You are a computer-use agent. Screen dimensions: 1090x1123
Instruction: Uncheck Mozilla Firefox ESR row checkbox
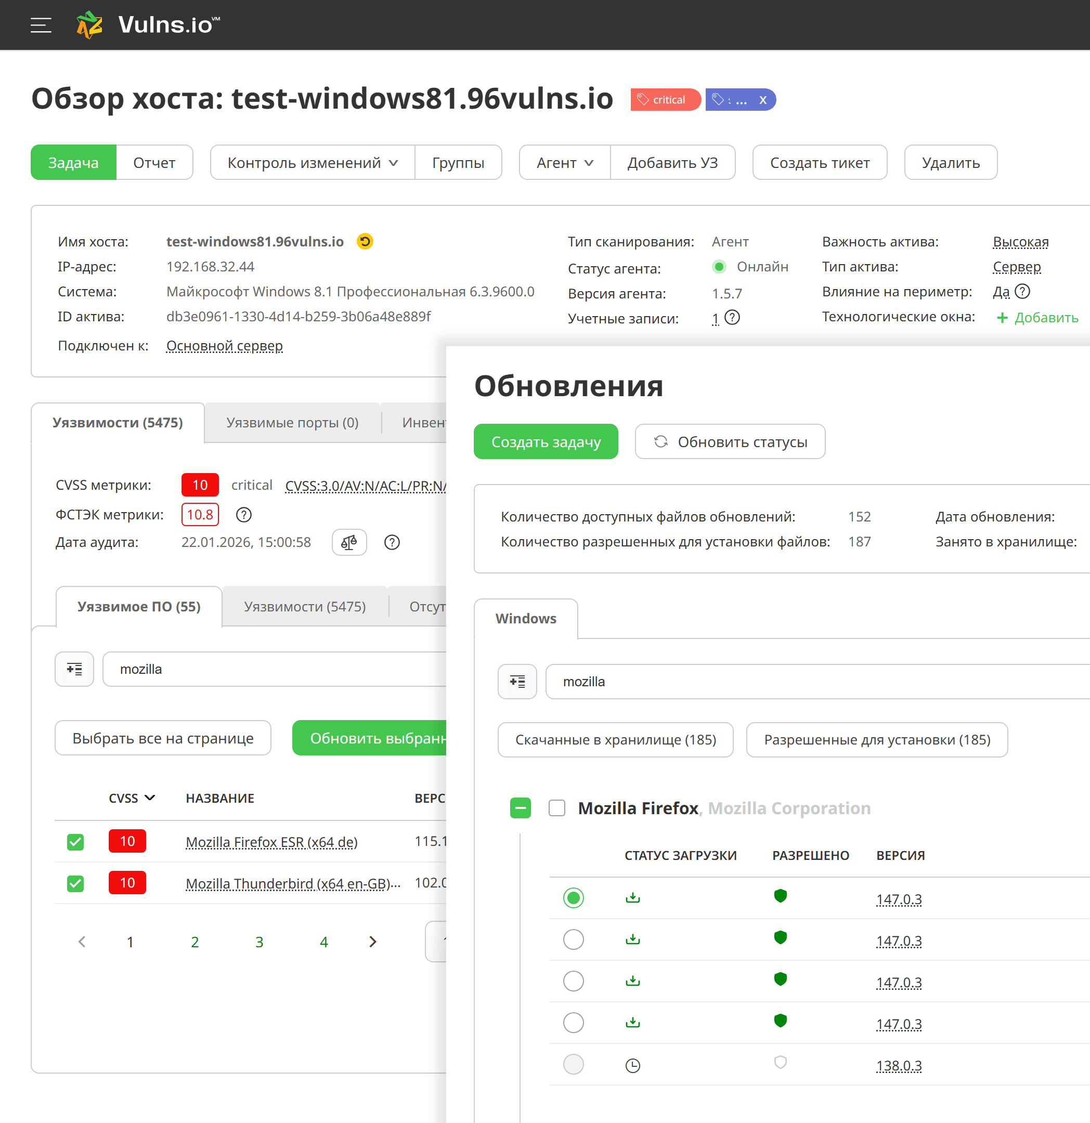pos(75,842)
